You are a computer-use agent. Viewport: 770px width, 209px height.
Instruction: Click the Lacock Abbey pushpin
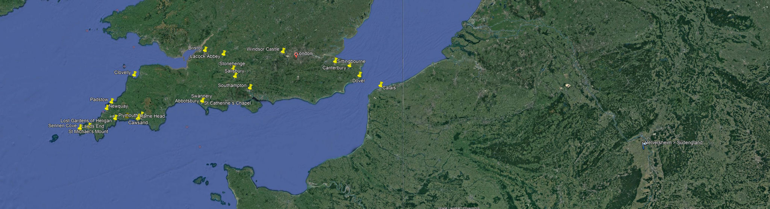[x=224, y=53]
